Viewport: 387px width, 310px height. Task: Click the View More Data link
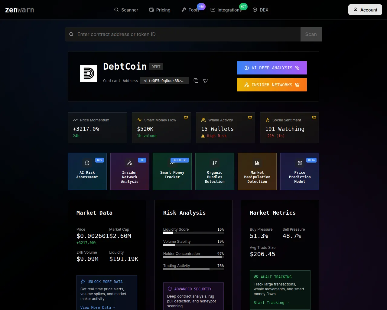coord(98,307)
